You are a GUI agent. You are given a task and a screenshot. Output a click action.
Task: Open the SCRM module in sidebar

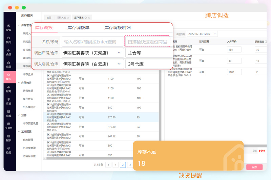click(9, 126)
